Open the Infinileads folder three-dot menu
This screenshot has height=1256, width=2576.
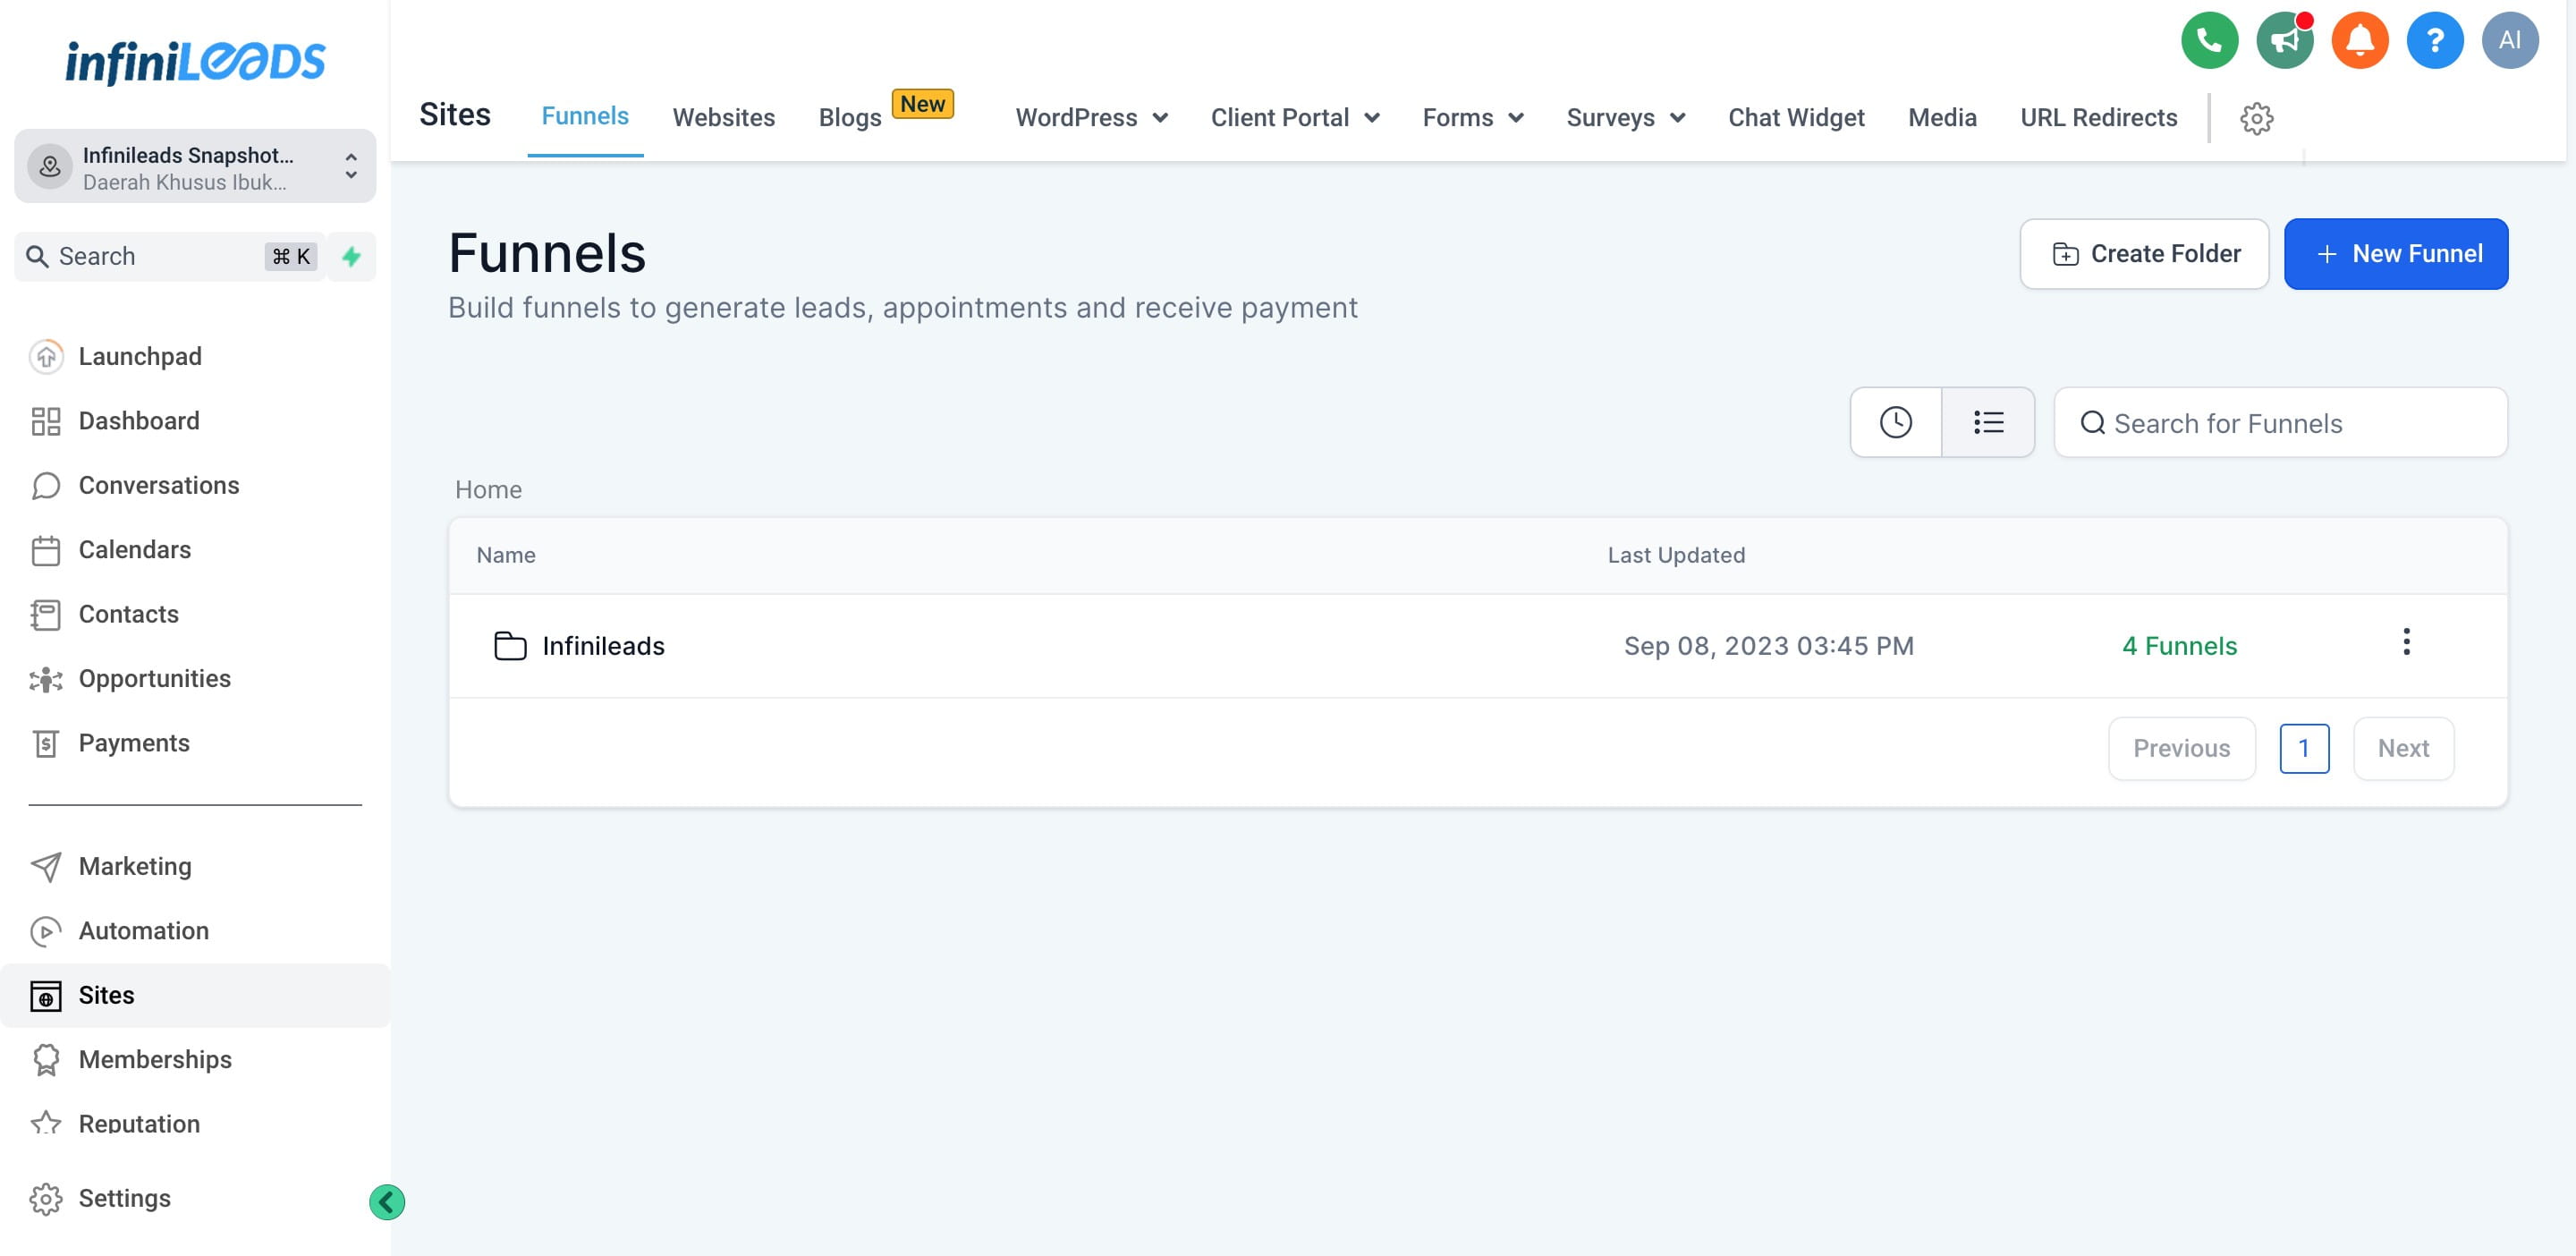pyautogui.click(x=2406, y=642)
